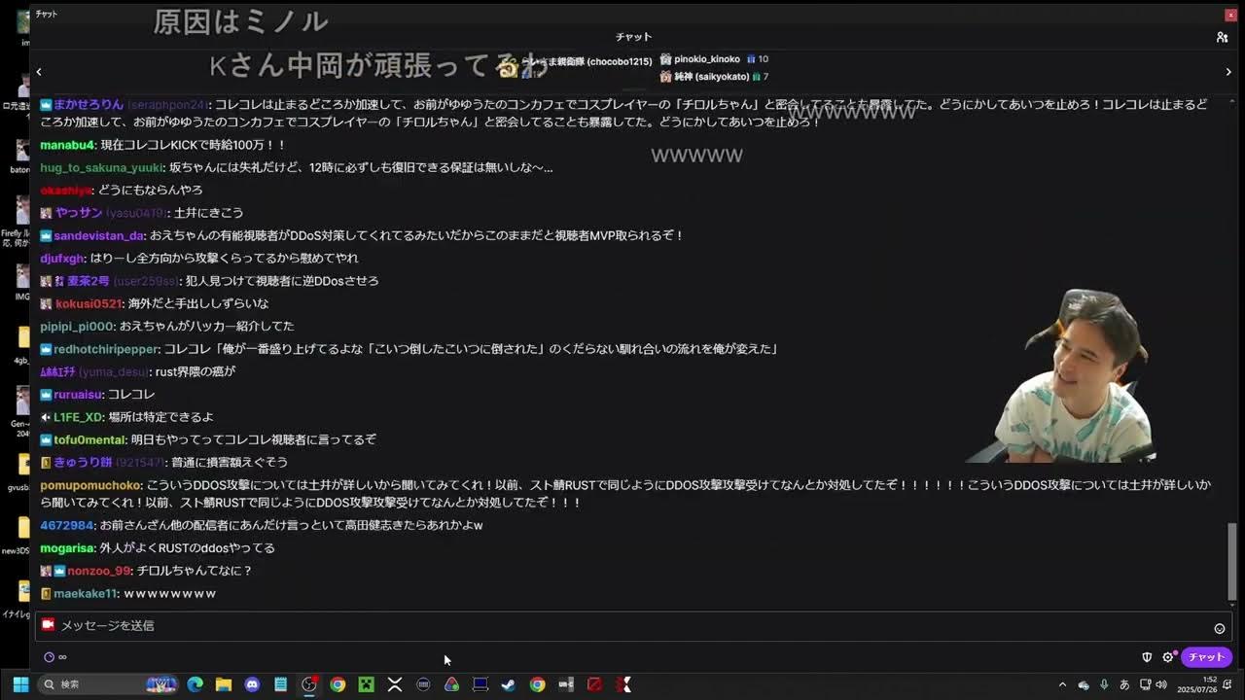Toggle the Japanese IME あ indicator
The height and width of the screenshot is (700, 1245).
pyautogui.click(x=1124, y=684)
